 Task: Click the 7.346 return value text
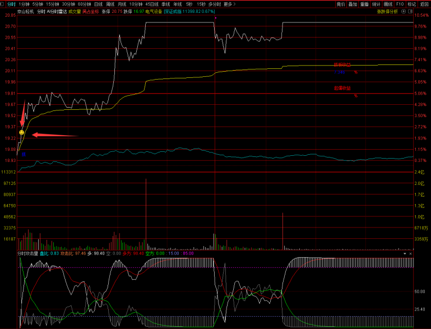click(340, 72)
